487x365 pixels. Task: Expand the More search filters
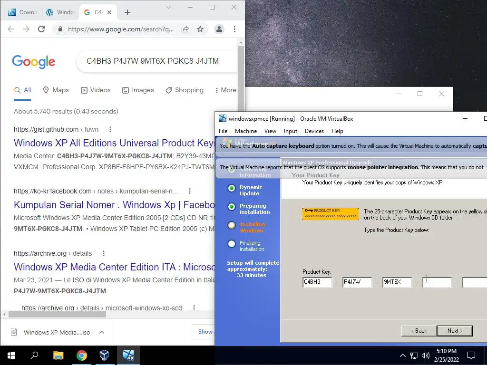(x=225, y=90)
